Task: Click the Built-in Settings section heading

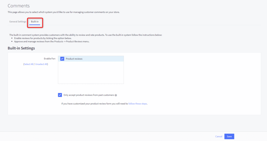Action: pos(21,48)
